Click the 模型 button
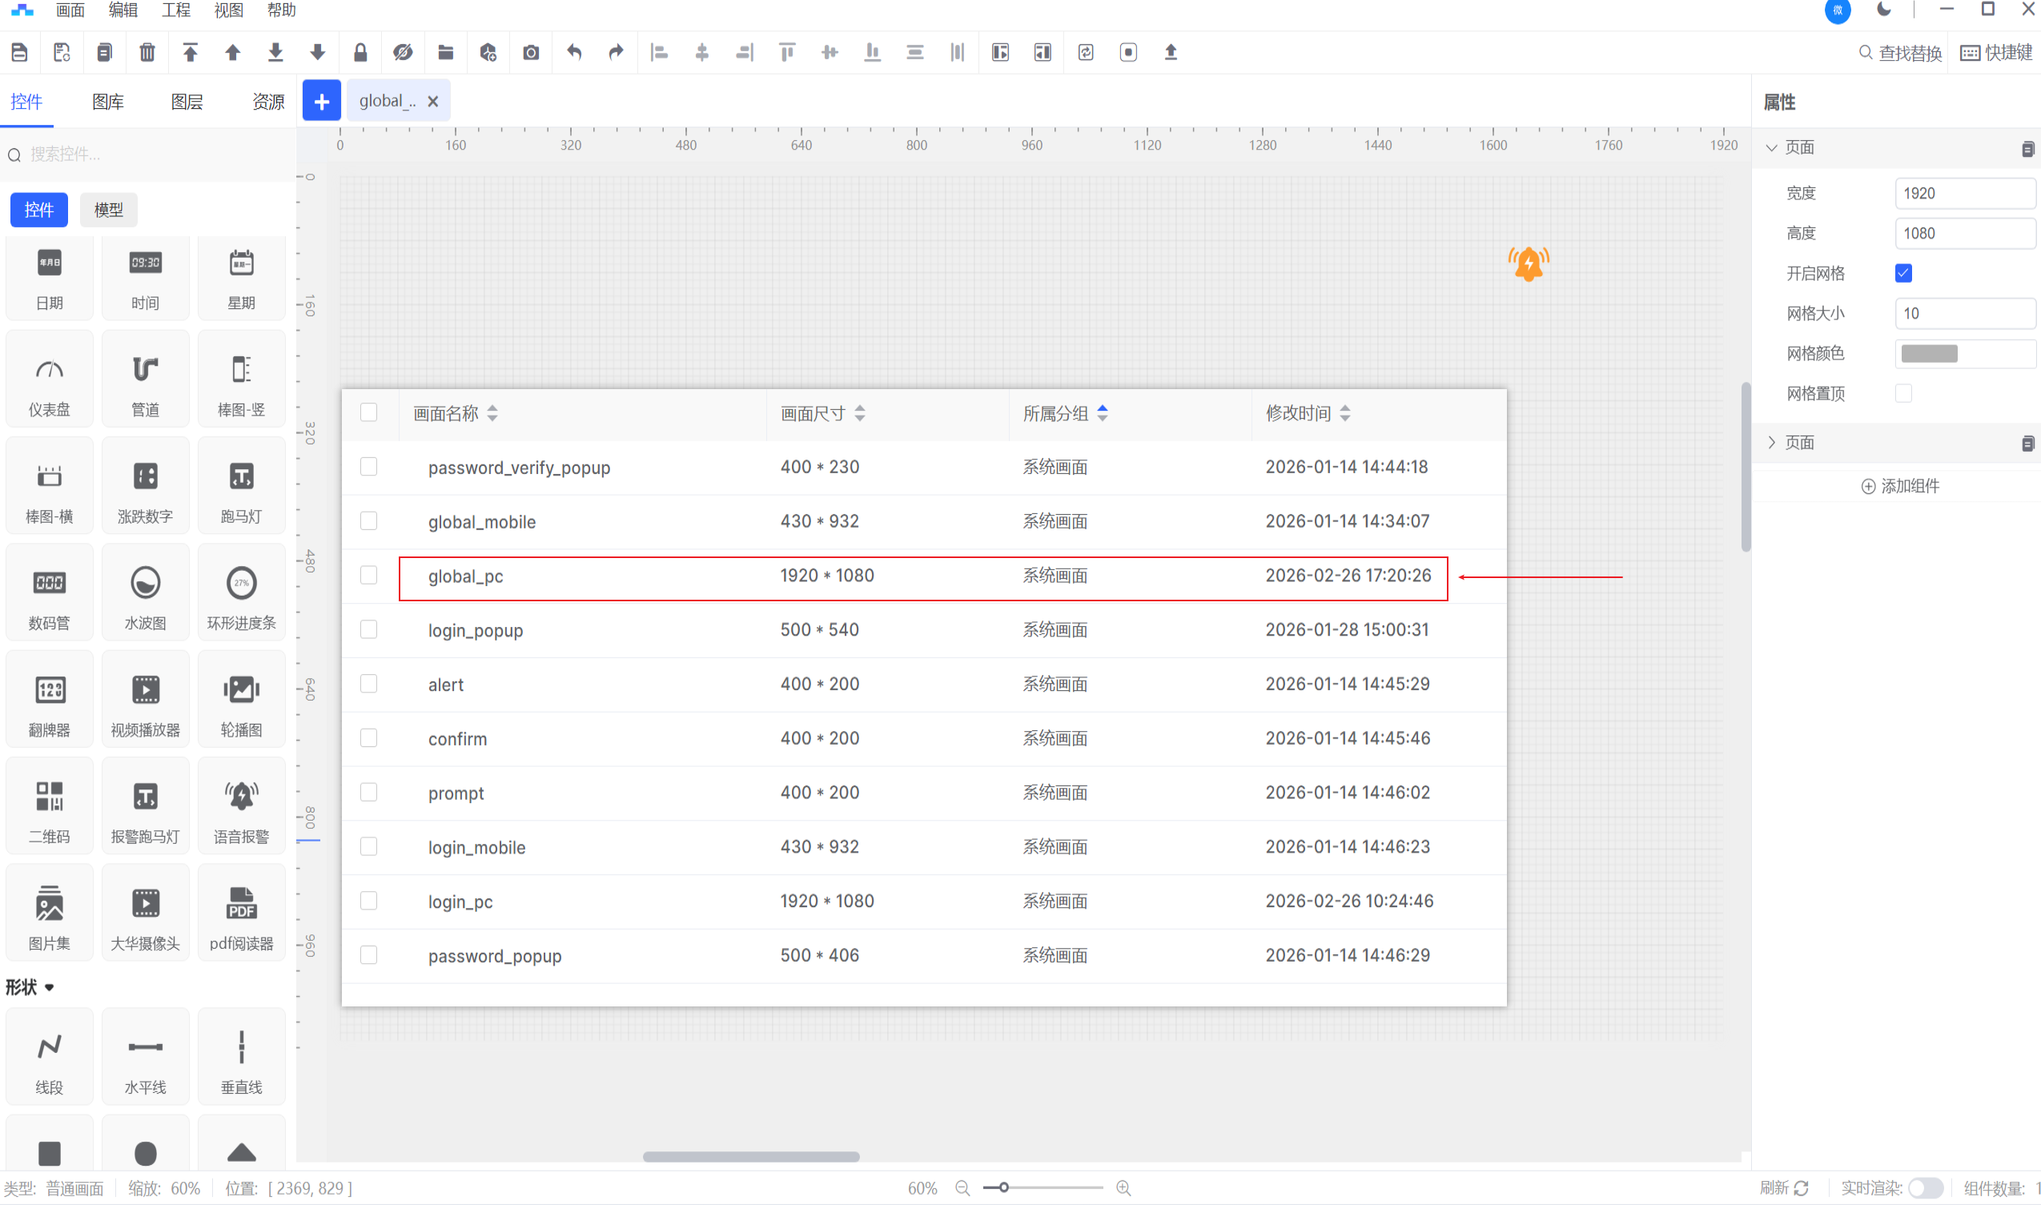The width and height of the screenshot is (2041, 1205). 108,211
